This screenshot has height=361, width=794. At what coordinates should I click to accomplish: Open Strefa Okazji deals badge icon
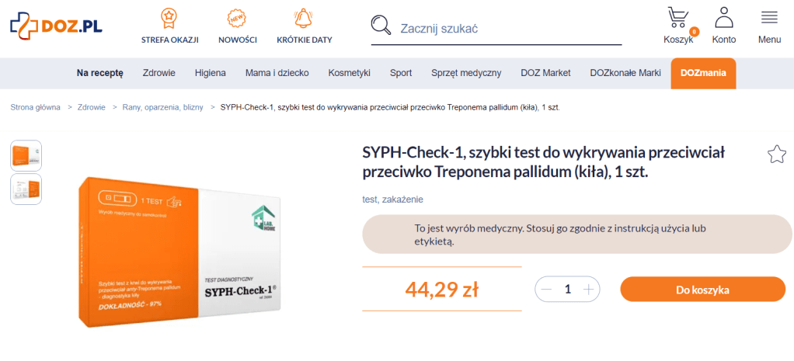point(169,18)
